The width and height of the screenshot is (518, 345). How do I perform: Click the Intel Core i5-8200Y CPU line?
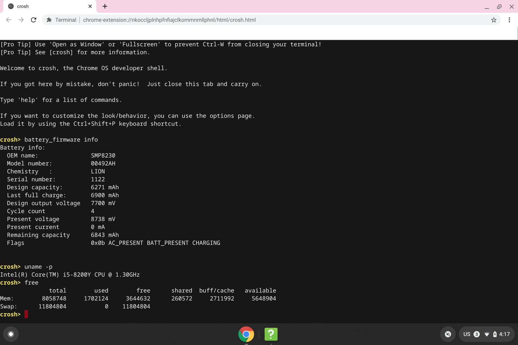click(70, 275)
